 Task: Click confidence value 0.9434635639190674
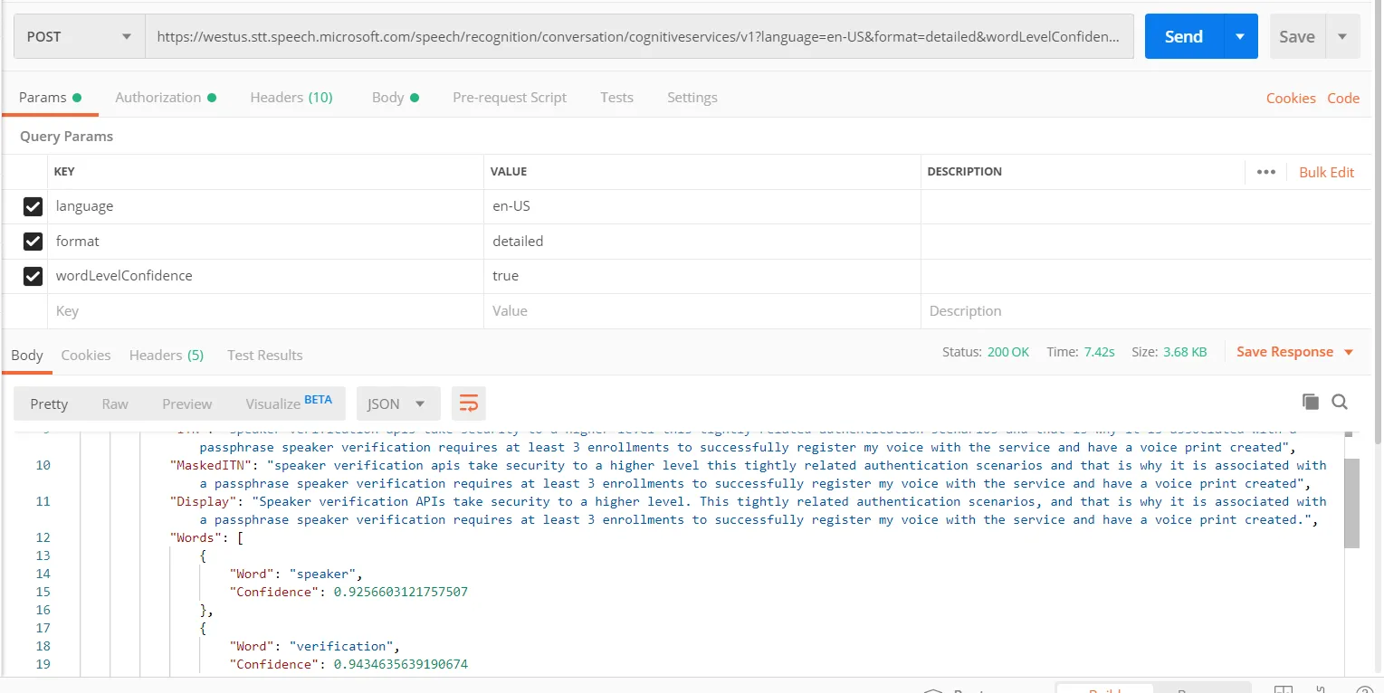point(401,664)
